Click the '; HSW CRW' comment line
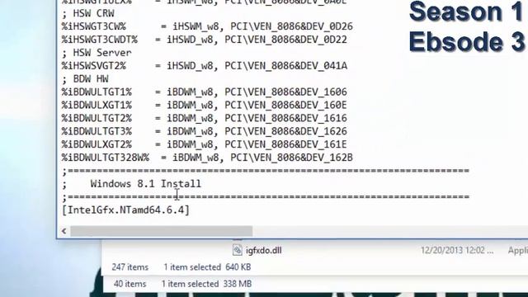Viewport: 528px width, 297px height. 88,13
